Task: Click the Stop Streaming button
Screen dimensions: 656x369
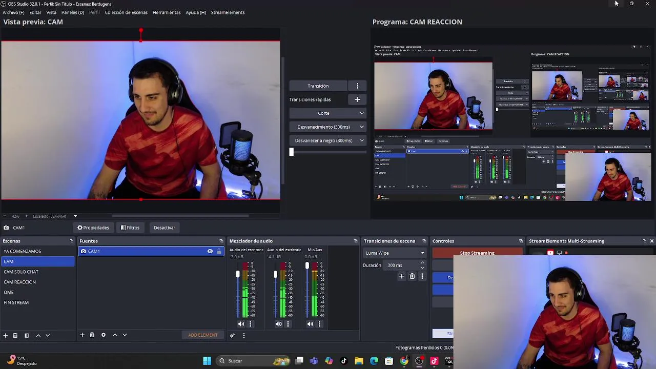Action: pyautogui.click(x=477, y=253)
